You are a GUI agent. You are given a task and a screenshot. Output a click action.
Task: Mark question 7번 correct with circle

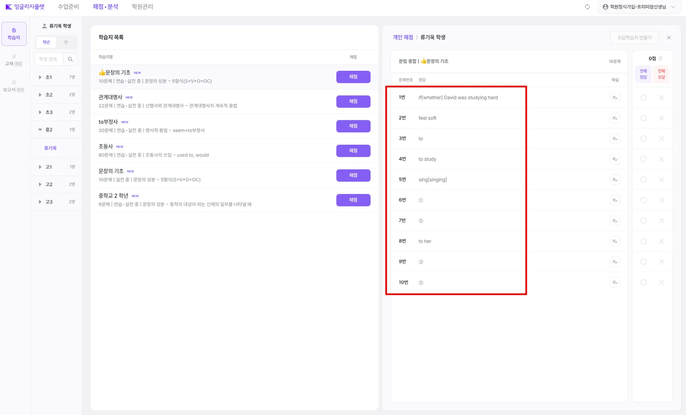(643, 221)
